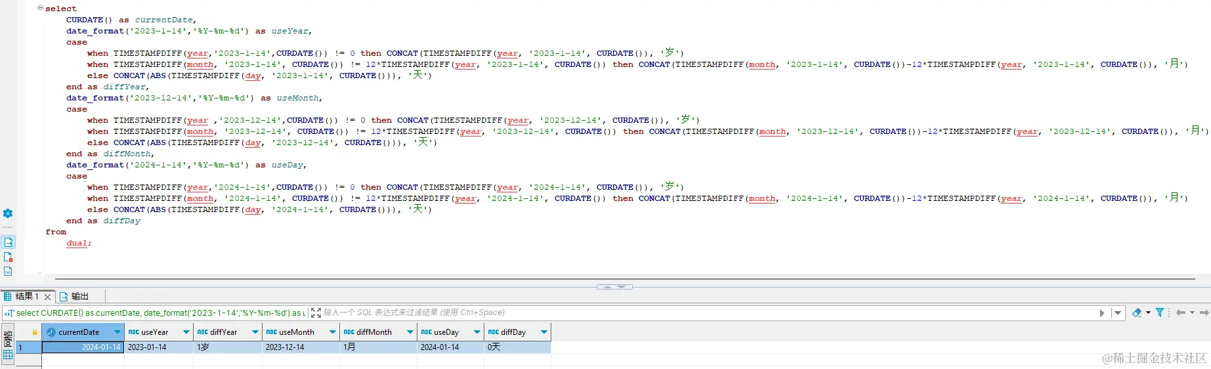Image resolution: width=1211 pixels, height=369 pixels.
Task: Click 'diffDay' alias in editor
Action: tap(121, 221)
